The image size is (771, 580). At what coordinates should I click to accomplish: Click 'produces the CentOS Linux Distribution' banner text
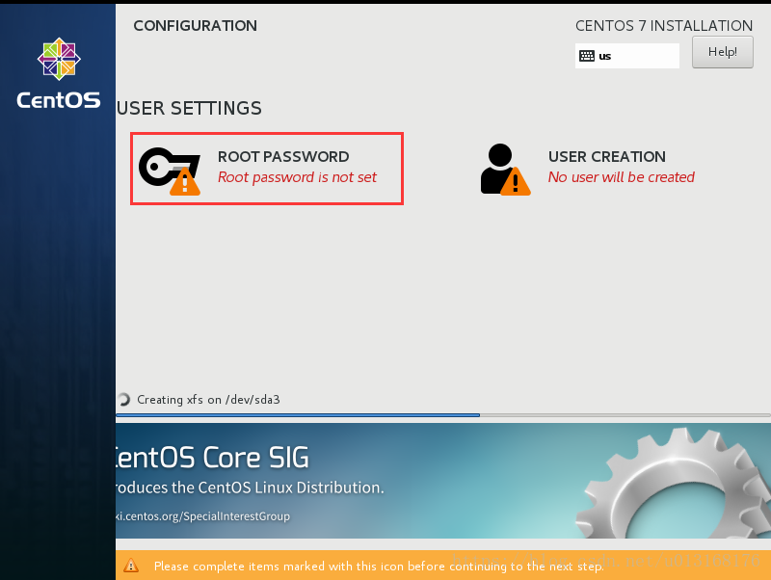[x=250, y=488]
